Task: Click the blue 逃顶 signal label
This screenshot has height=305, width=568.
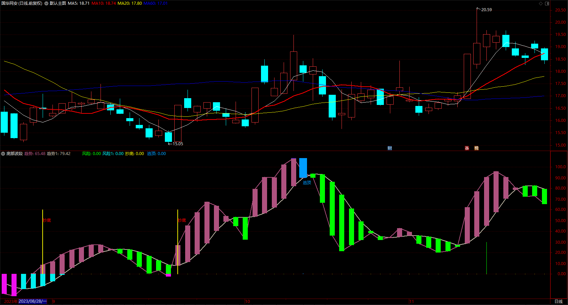Action: [x=307, y=183]
